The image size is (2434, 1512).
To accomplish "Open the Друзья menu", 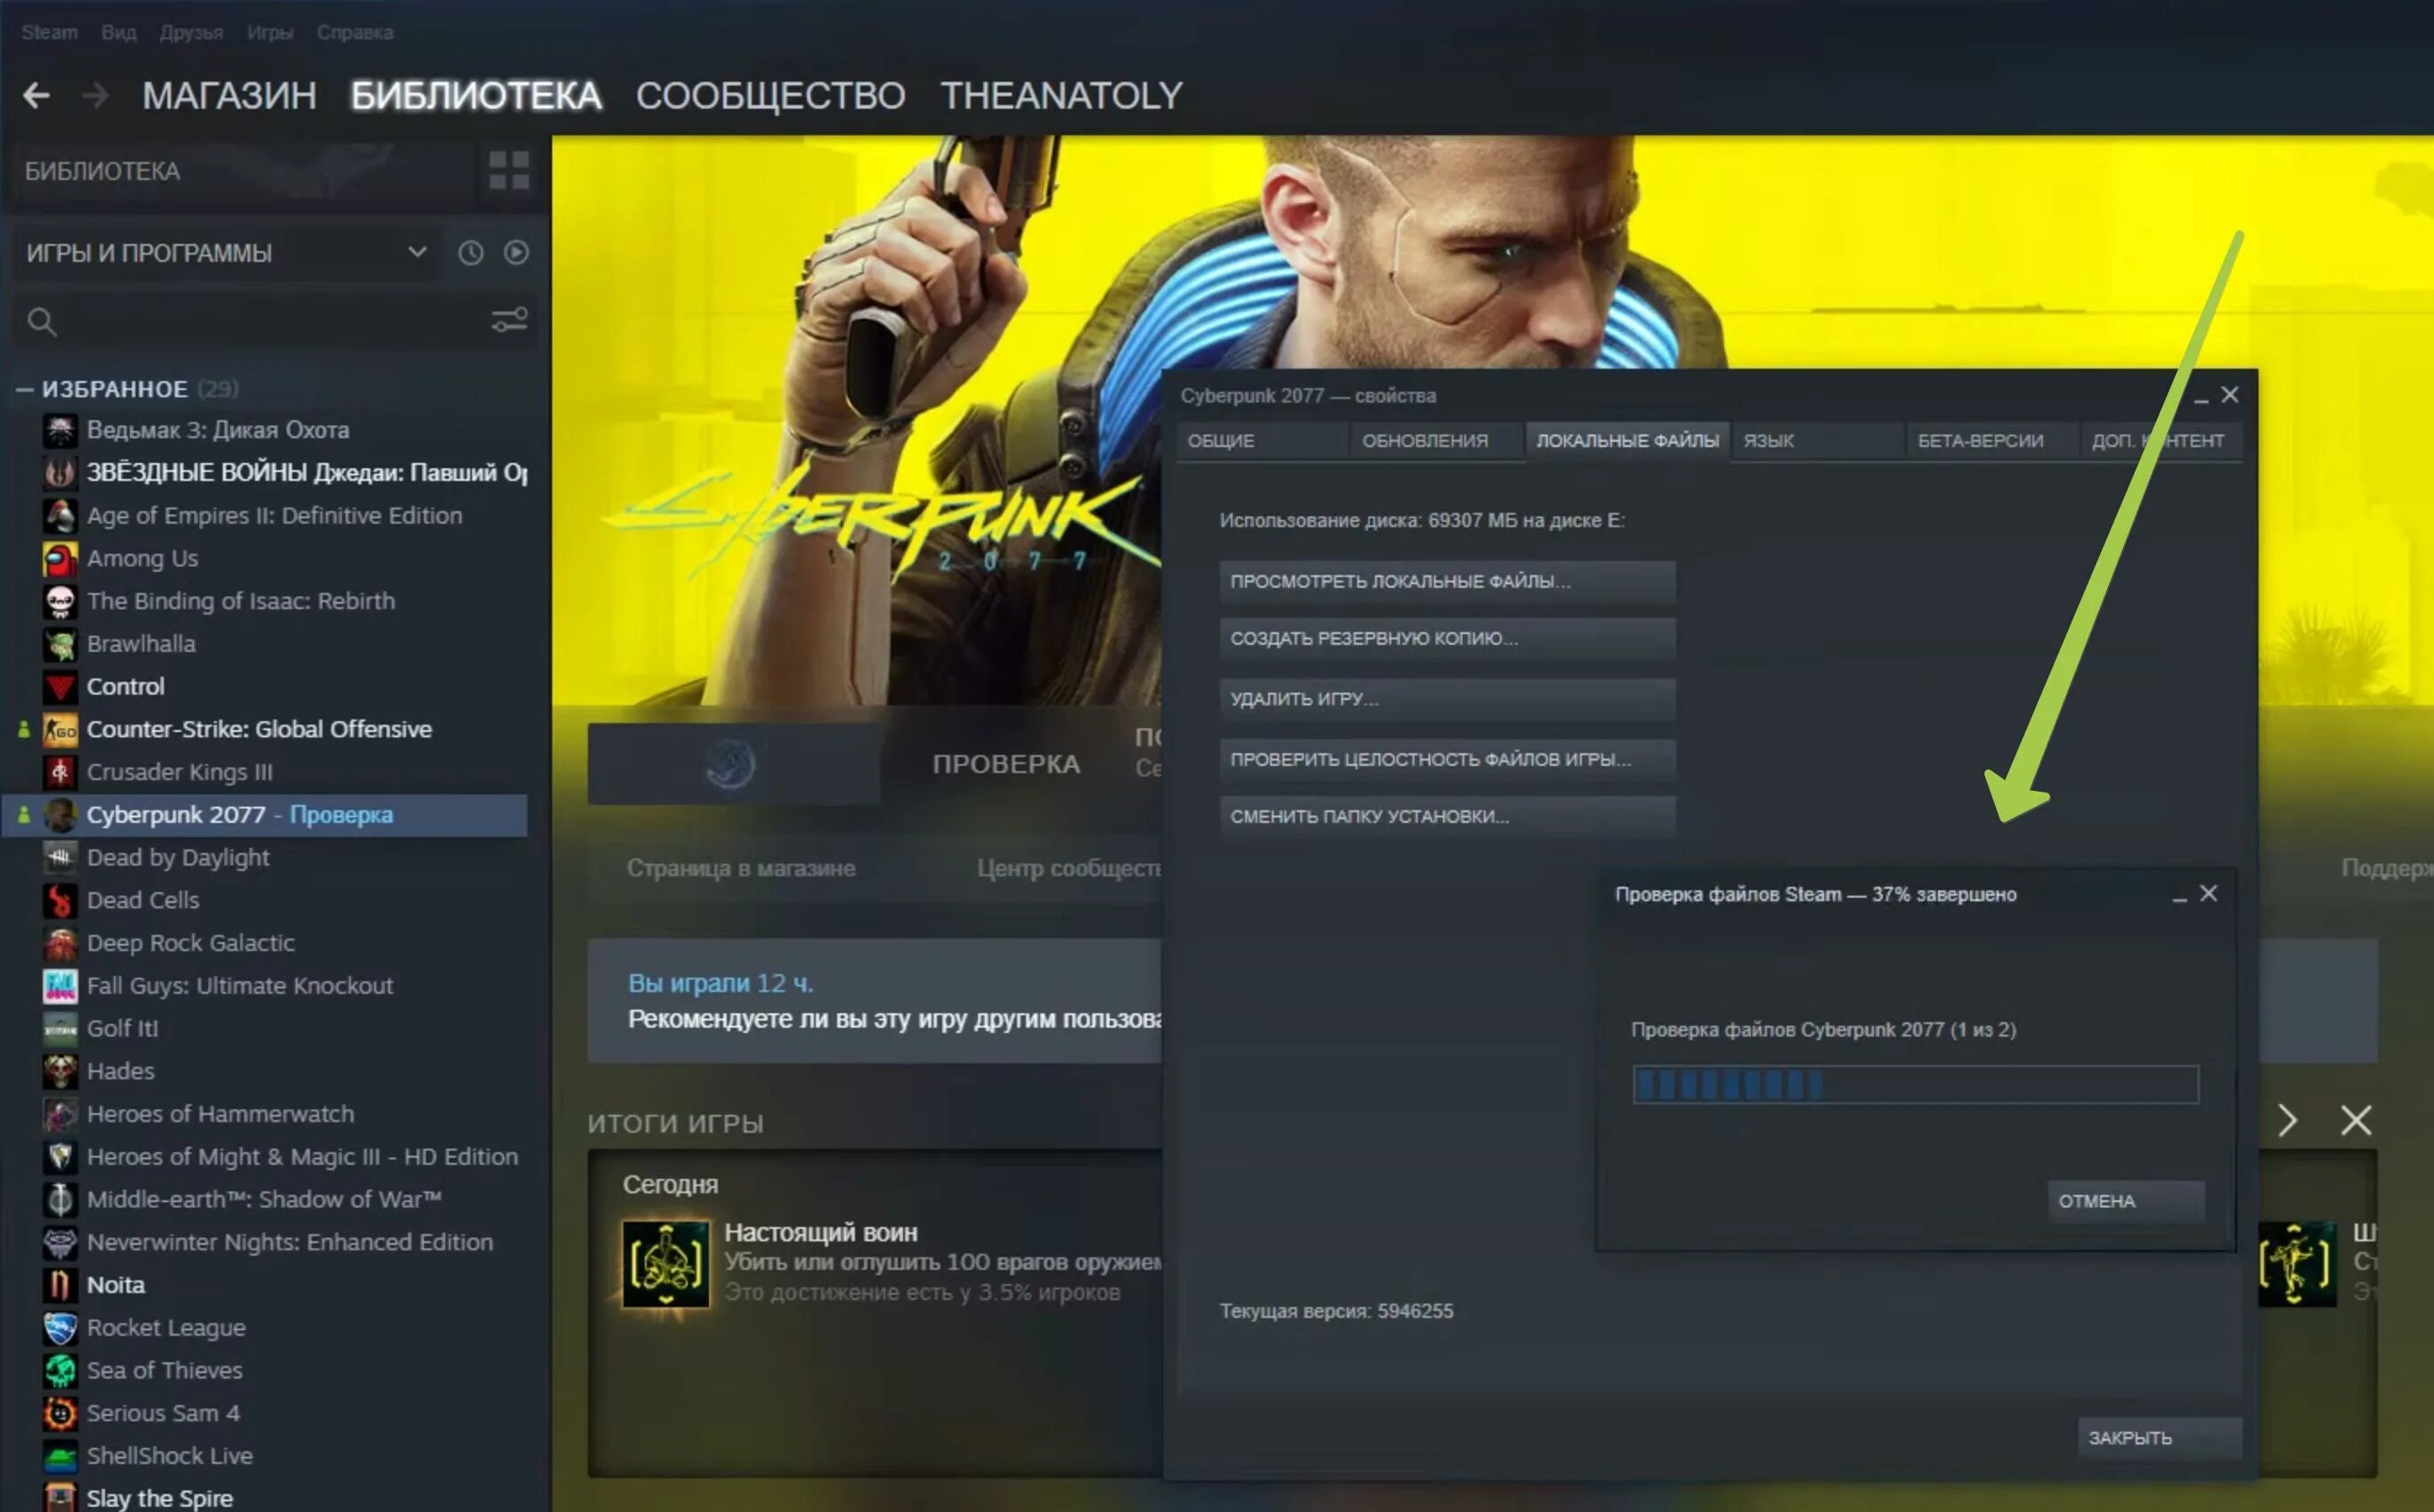I will click(x=191, y=32).
